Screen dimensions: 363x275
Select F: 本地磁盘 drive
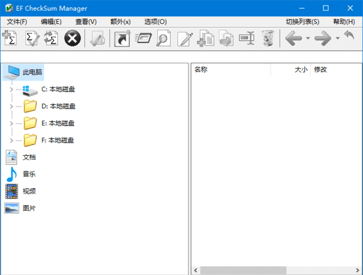[58, 140]
